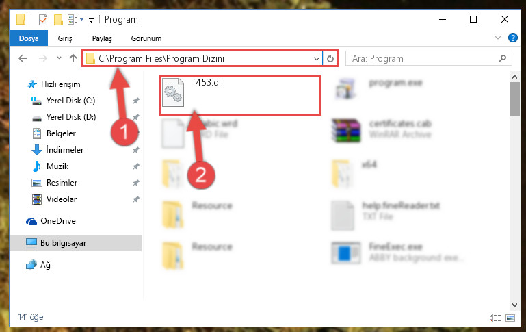The height and width of the screenshot is (332, 526).
Task: Switch to details view layout icon
Action: (495, 318)
